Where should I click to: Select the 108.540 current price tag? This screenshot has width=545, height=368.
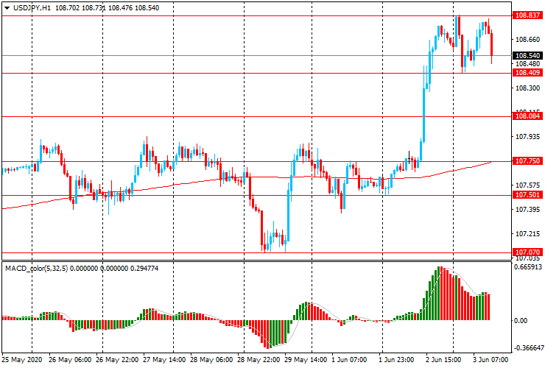[527, 56]
